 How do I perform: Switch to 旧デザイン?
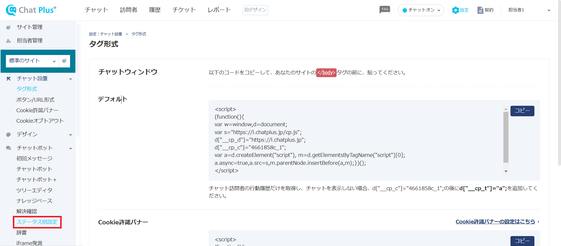pyautogui.click(x=255, y=10)
